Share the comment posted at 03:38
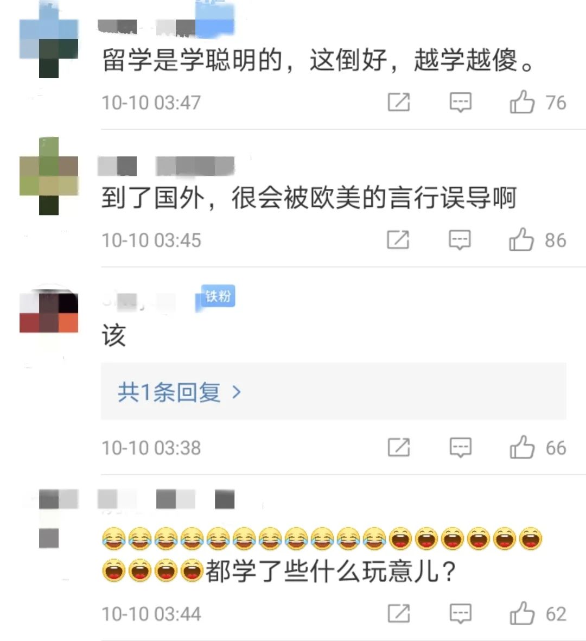 tap(398, 447)
